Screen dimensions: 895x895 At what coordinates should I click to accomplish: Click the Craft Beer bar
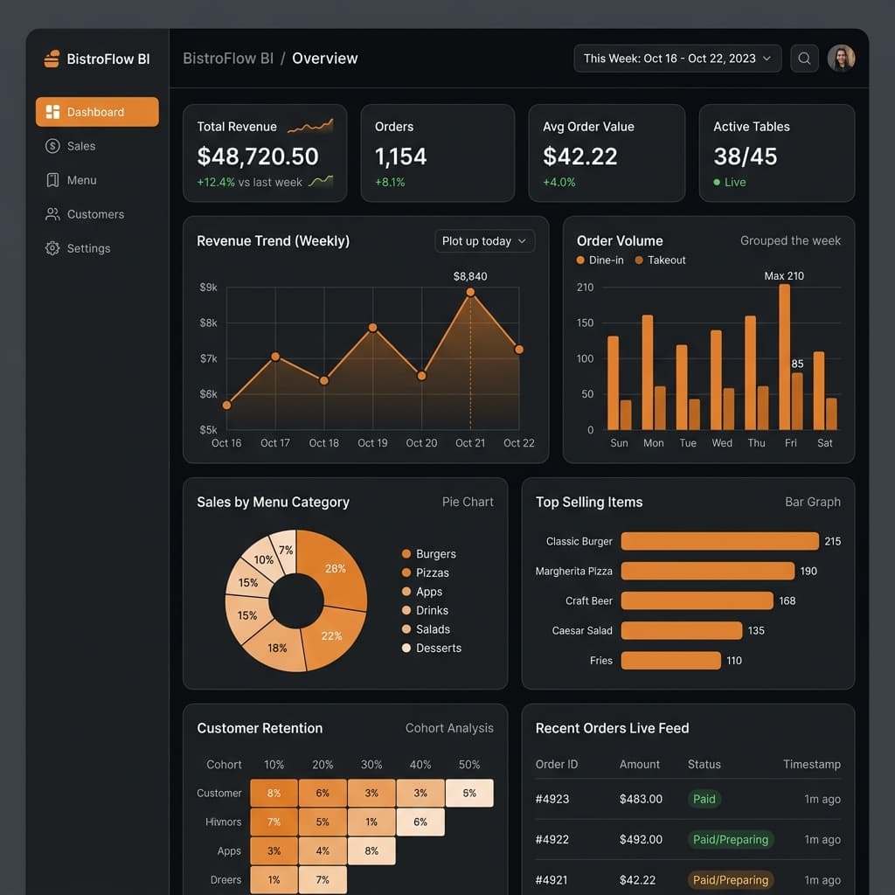697,600
